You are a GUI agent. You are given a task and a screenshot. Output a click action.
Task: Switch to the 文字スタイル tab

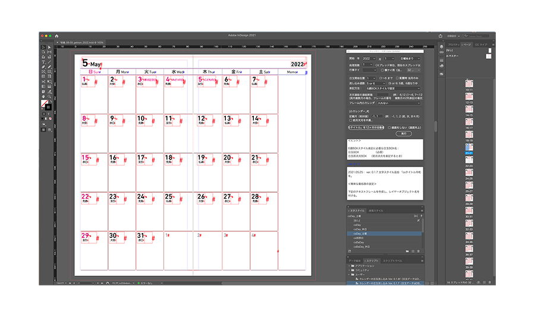coord(357,211)
